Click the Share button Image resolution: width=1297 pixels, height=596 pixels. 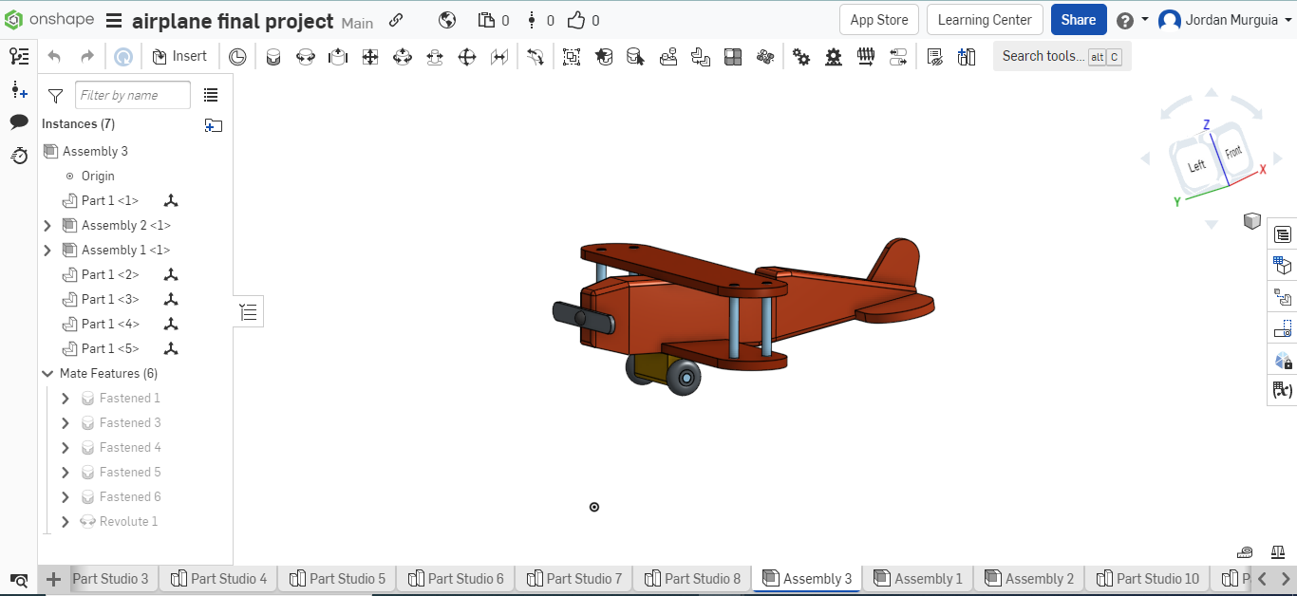pos(1079,19)
